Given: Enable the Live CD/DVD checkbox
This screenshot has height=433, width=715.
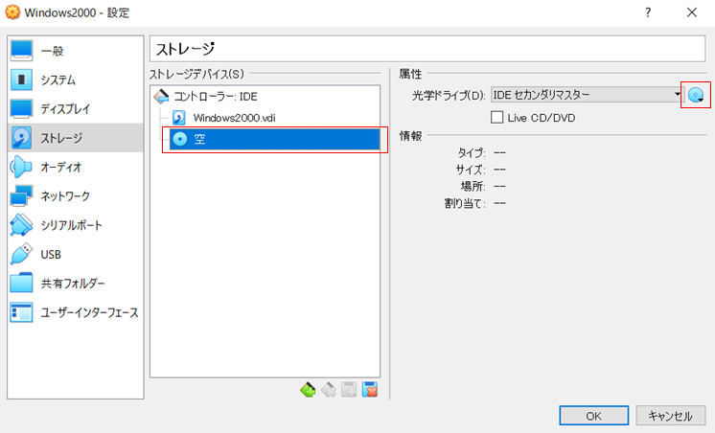Looking at the screenshot, I should coord(497,118).
